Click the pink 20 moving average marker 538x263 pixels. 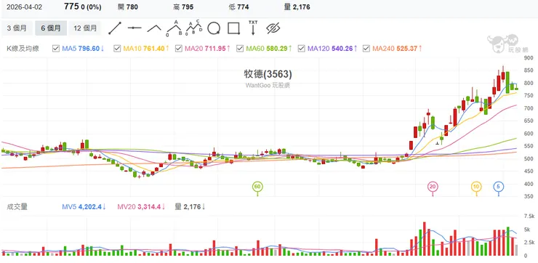pyautogui.click(x=433, y=187)
